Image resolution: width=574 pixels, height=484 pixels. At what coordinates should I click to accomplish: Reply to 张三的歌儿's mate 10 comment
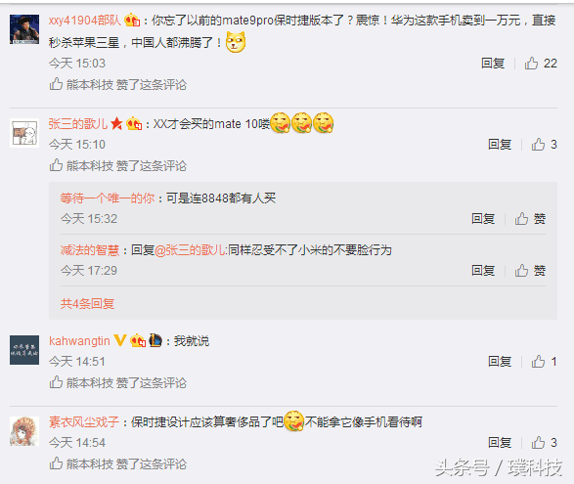pyautogui.click(x=500, y=145)
